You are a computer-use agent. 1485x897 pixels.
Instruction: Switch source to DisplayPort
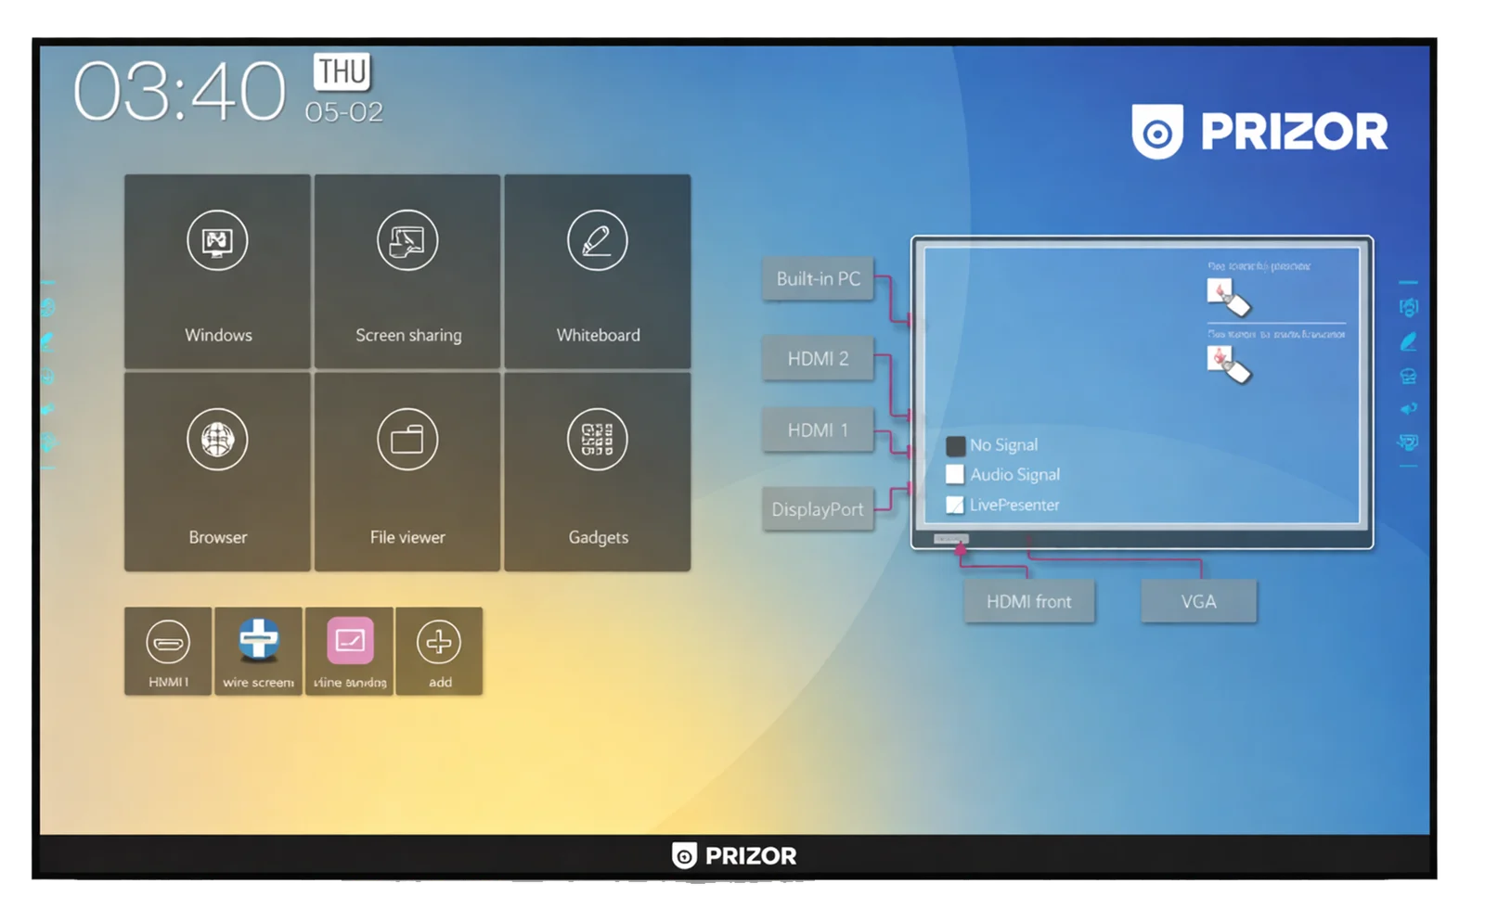click(x=818, y=508)
